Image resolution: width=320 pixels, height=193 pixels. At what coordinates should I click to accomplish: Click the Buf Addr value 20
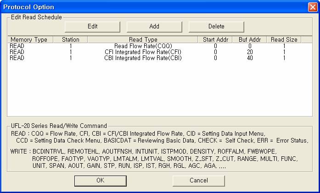pos(250,52)
